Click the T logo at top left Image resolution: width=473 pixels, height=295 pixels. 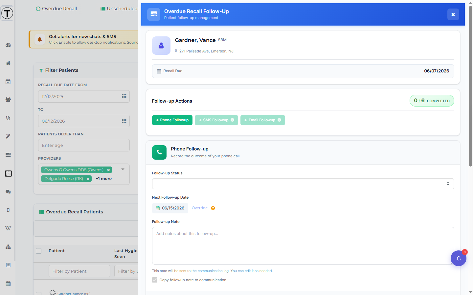tap(7, 13)
